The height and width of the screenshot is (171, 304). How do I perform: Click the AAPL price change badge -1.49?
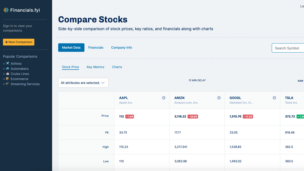point(130,117)
